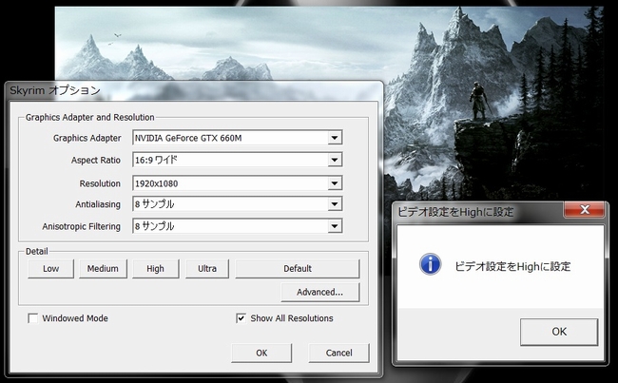Cancel the Skyrim options dialog

click(x=339, y=353)
